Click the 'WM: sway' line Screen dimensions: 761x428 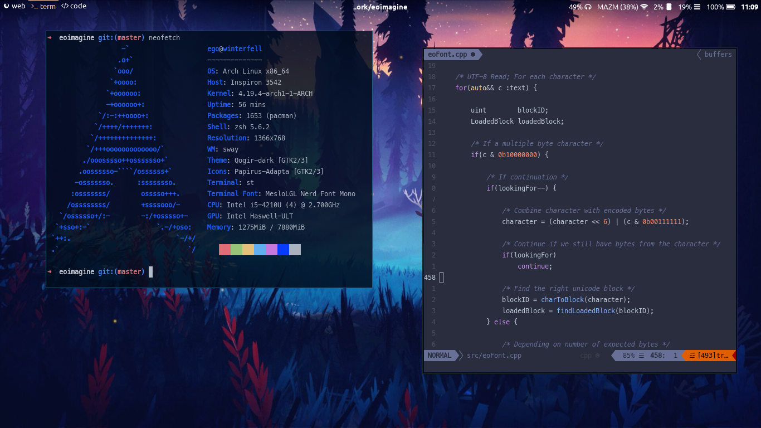[x=223, y=149]
